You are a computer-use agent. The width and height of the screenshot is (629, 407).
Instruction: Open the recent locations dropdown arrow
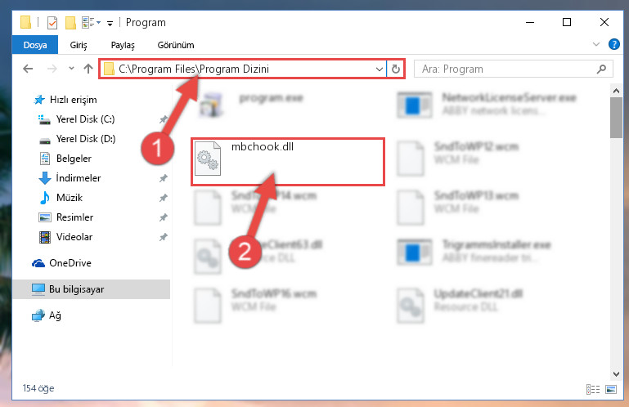click(71, 69)
